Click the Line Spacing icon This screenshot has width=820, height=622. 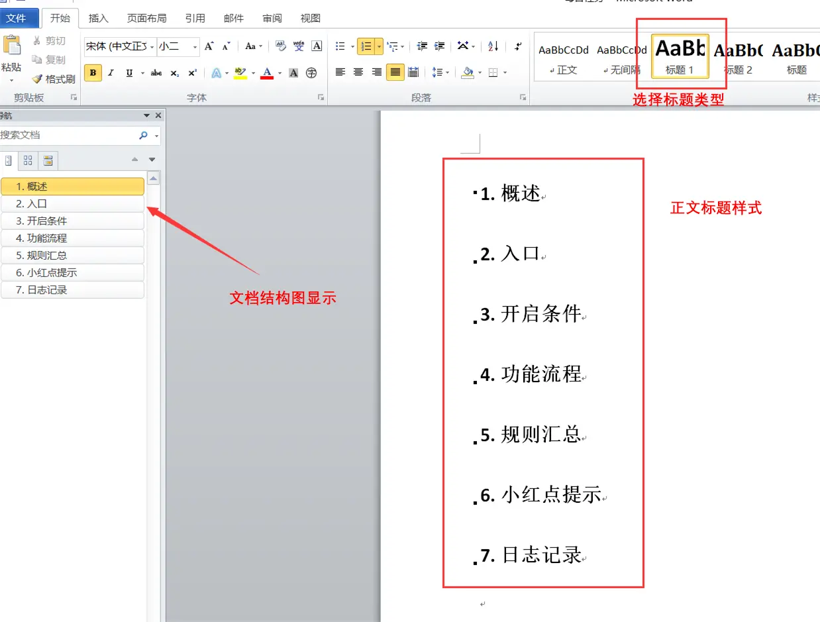tap(436, 72)
